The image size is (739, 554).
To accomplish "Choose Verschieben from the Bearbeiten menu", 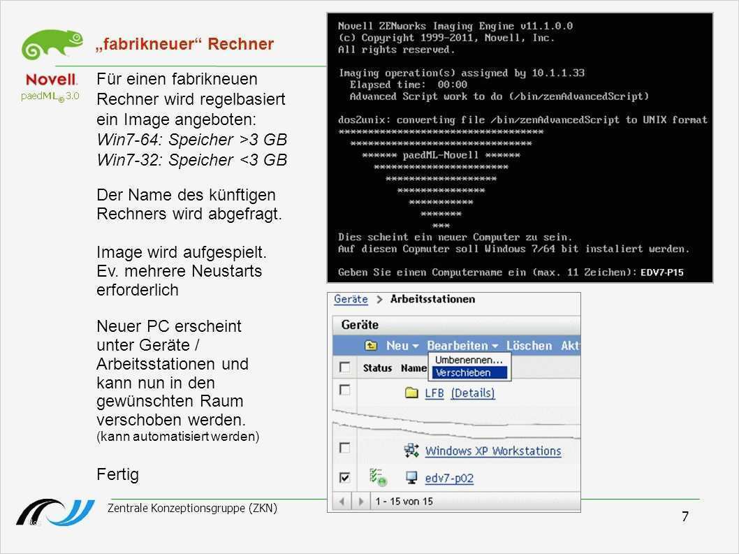I will 469,372.
